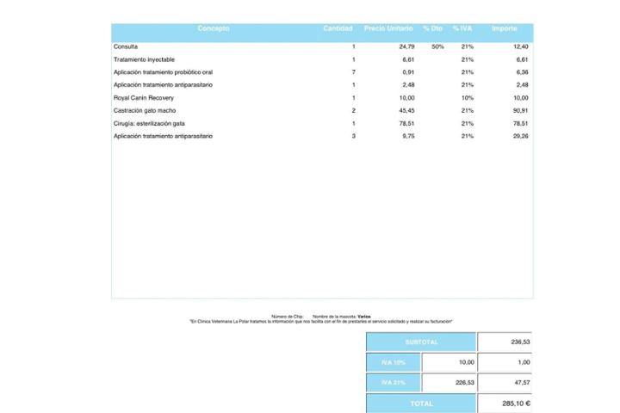
Task: Click Aplicación tratamiento probiótico oral item
Action: click(163, 72)
